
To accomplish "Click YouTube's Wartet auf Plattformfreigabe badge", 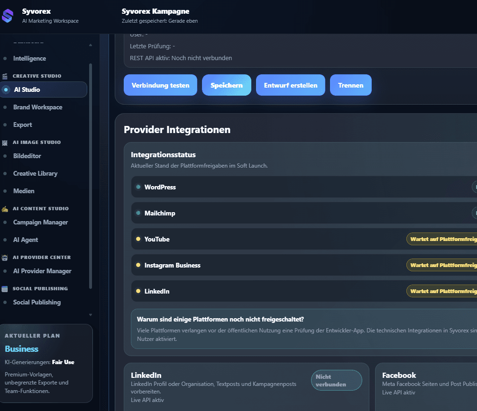I will click(442, 239).
